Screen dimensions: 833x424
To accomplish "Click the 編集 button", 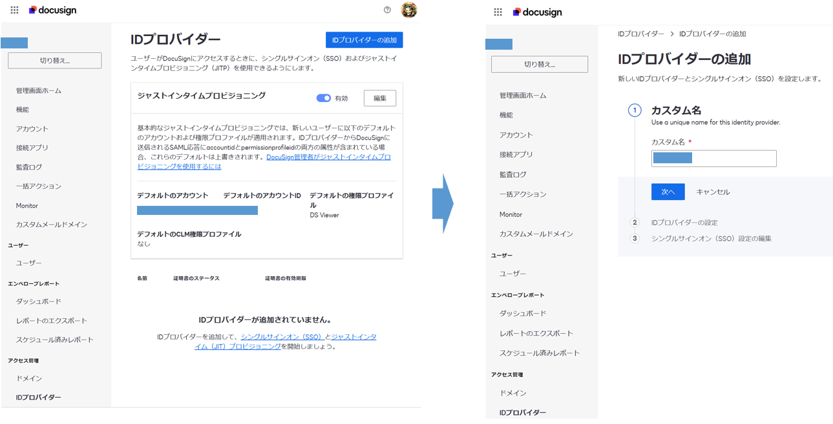I will pos(380,98).
